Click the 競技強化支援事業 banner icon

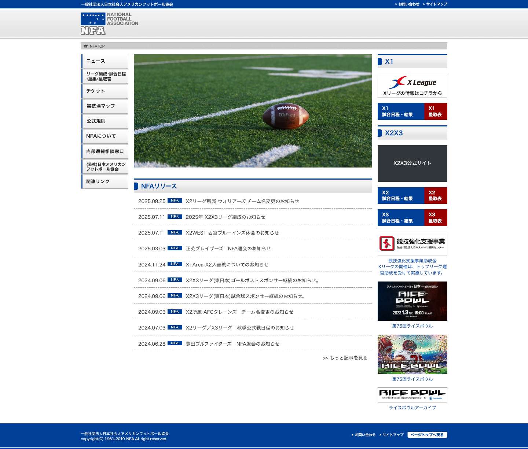(412, 243)
